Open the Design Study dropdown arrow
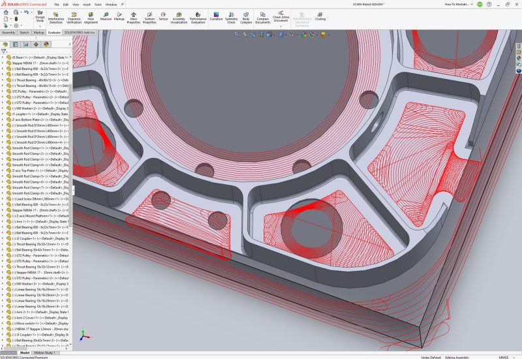The width and height of the screenshot is (522, 359). [40, 26]
